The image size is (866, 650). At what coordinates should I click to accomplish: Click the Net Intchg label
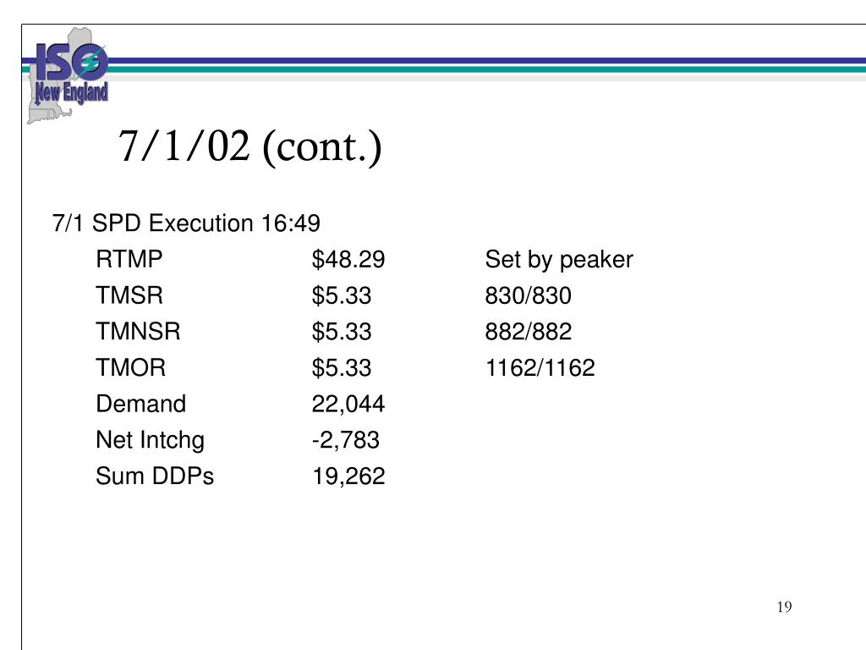pyautogui.click(x=150, y=440)
